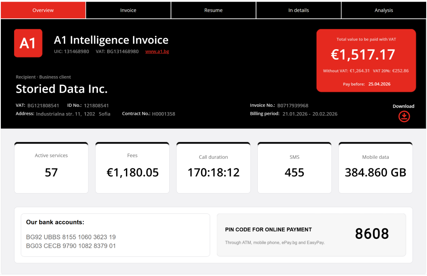Image resolution: width=427 pixels, height=276 pixels.
Task: Click the Call duration card
Action: point(213,168)
